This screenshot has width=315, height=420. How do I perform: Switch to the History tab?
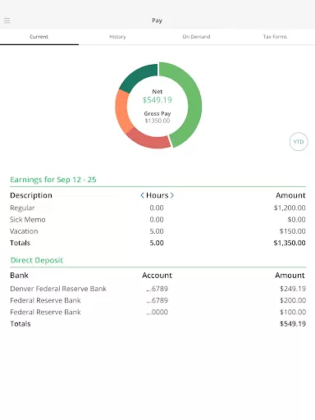[117, 37]
